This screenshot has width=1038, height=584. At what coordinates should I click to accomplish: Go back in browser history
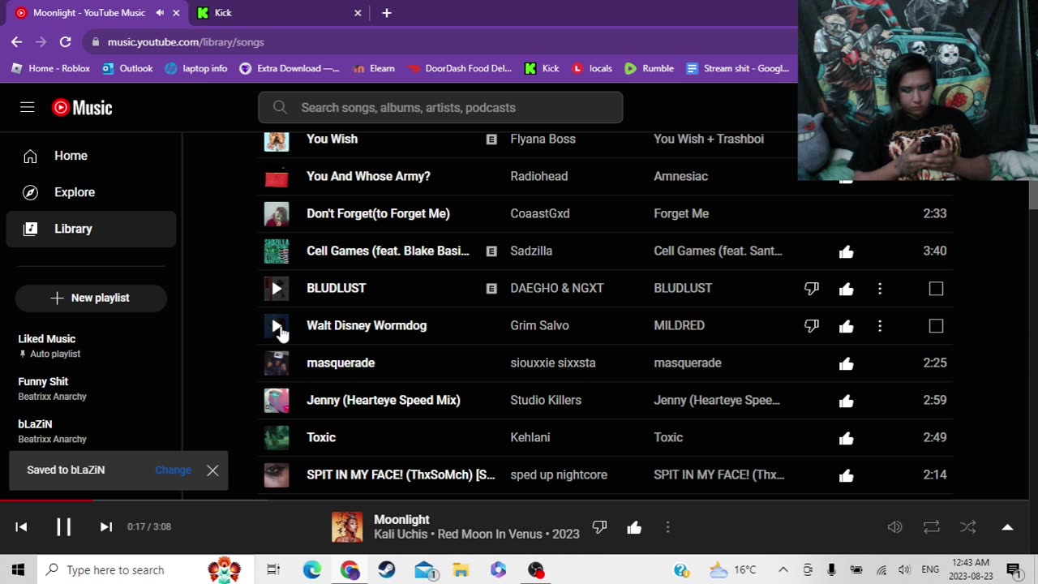click(17, 42)
